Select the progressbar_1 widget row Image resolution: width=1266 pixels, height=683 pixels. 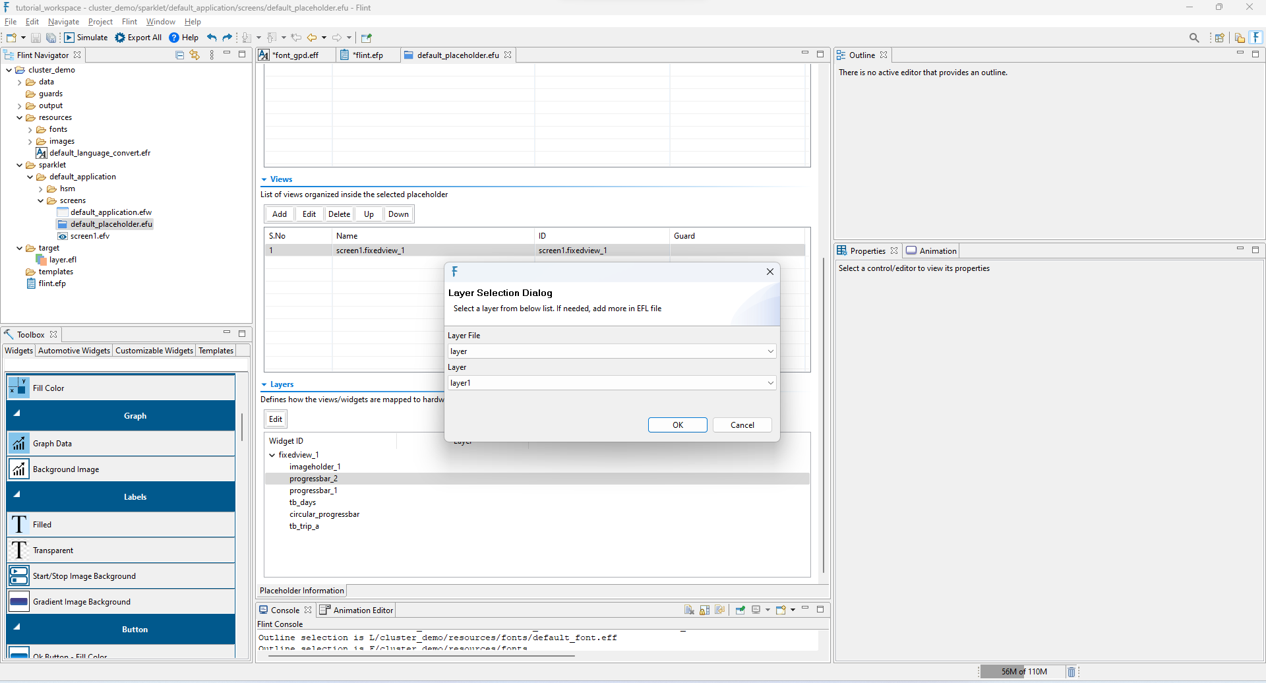(313, 490)
